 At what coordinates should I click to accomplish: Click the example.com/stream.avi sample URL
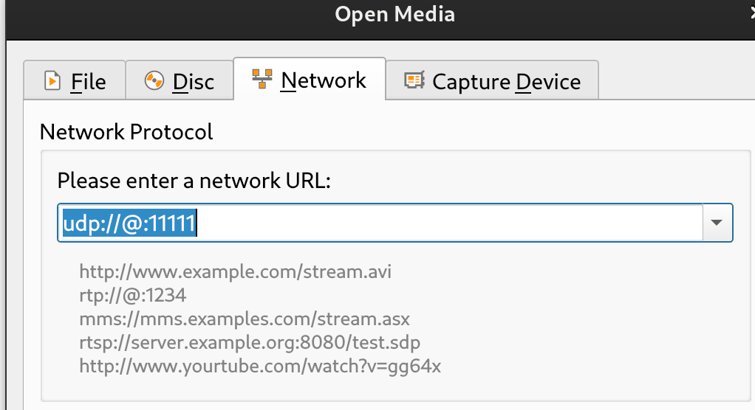pos(236,271)
